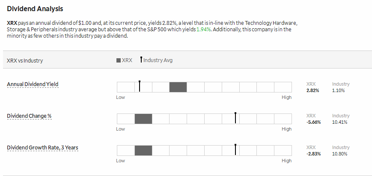Open the Dividend Change % definition link
The height and width of the screenshot is (176, 372).
tap(29, 116)
